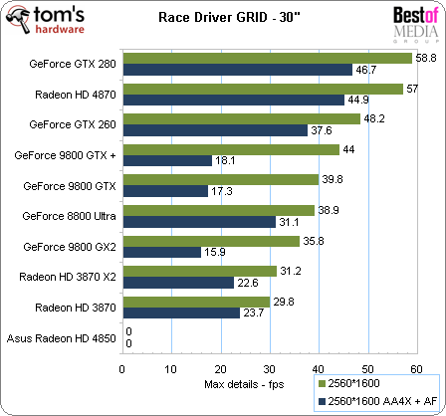Click the 44.9 value label
The height and width of the screenshot is (416, 446).
tap(358, 100)
